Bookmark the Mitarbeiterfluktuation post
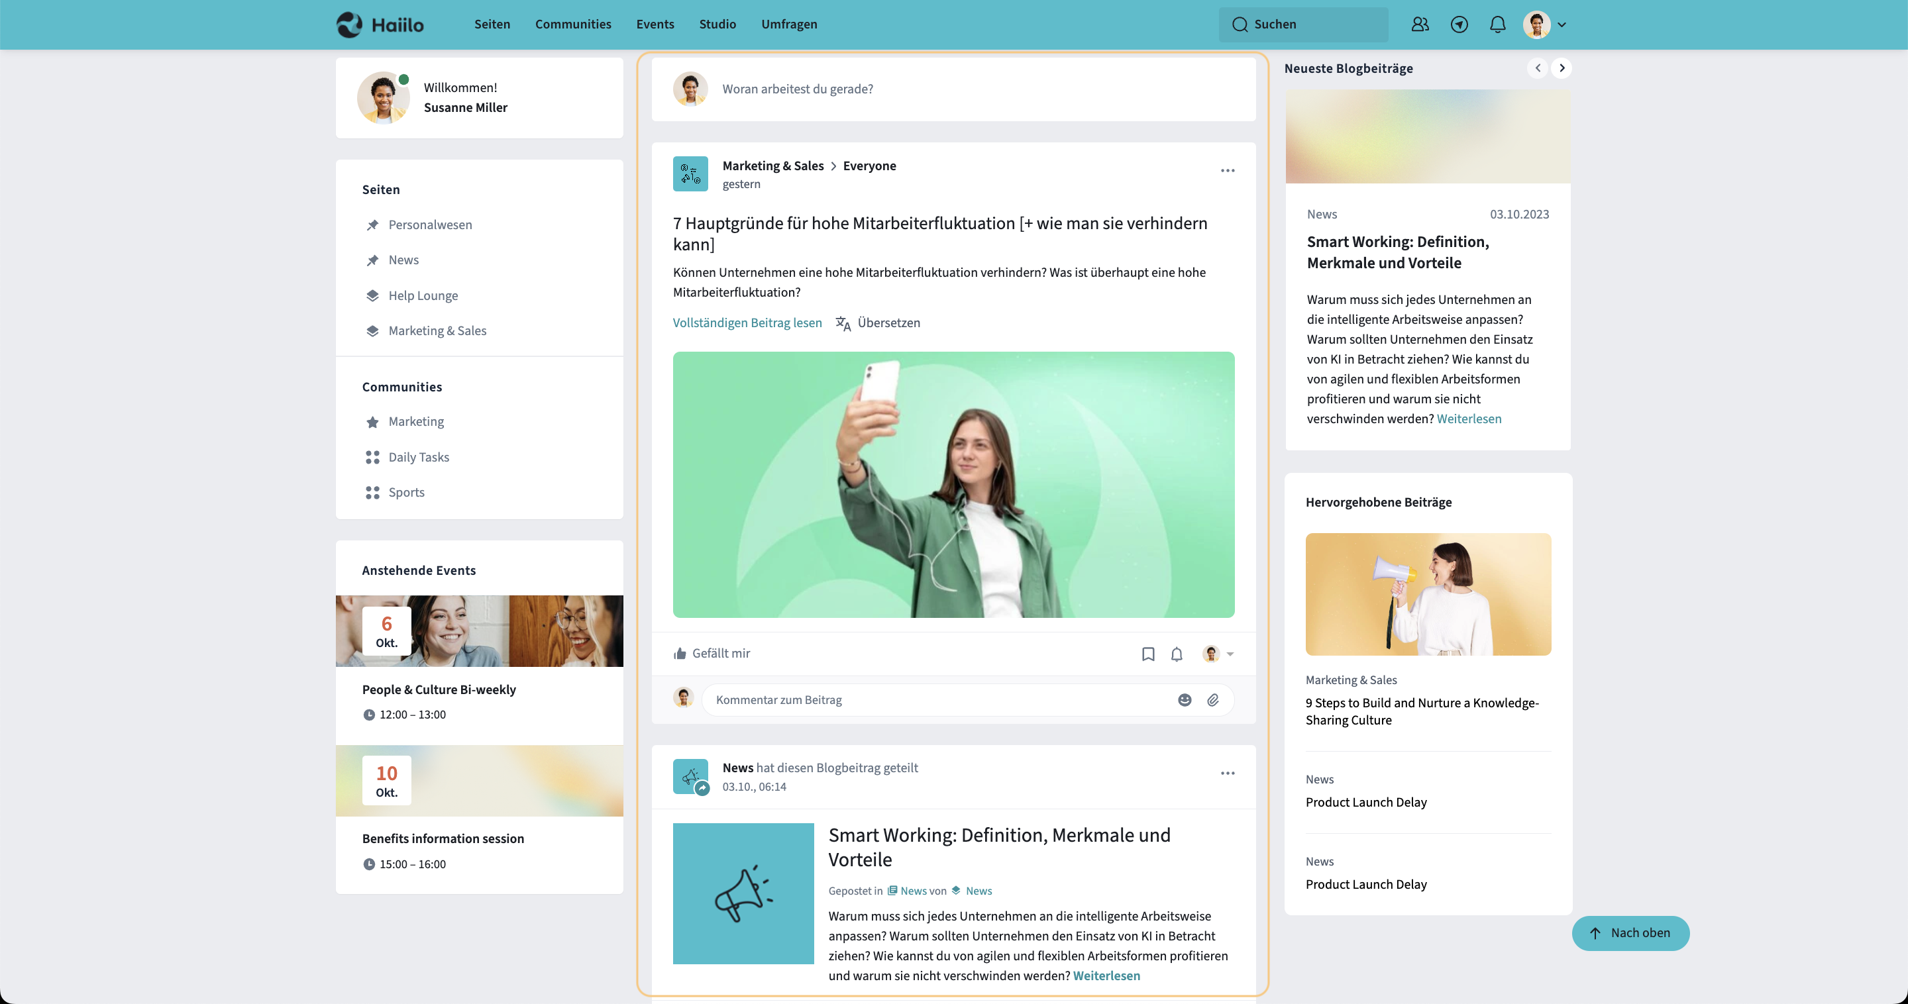 [x=1148, y=654]
